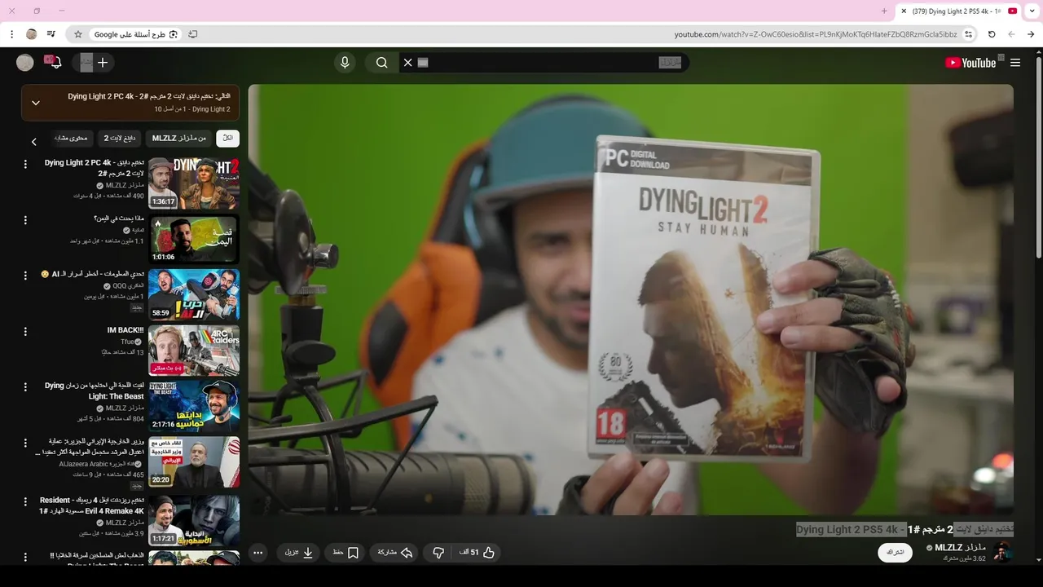
Task: Play Dying Light 2 PC 4k #2 thumbnail
Action: pos(194,183)
